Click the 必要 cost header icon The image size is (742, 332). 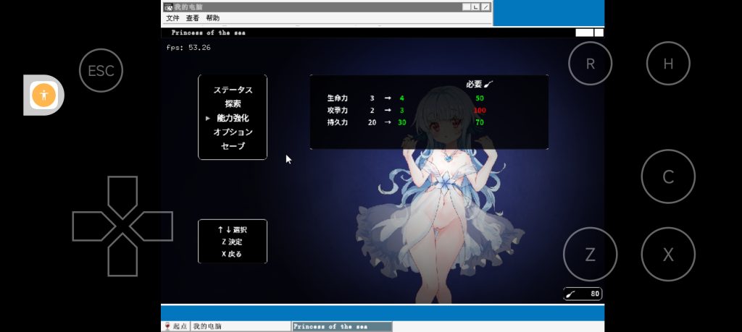[x=488, y=85]
